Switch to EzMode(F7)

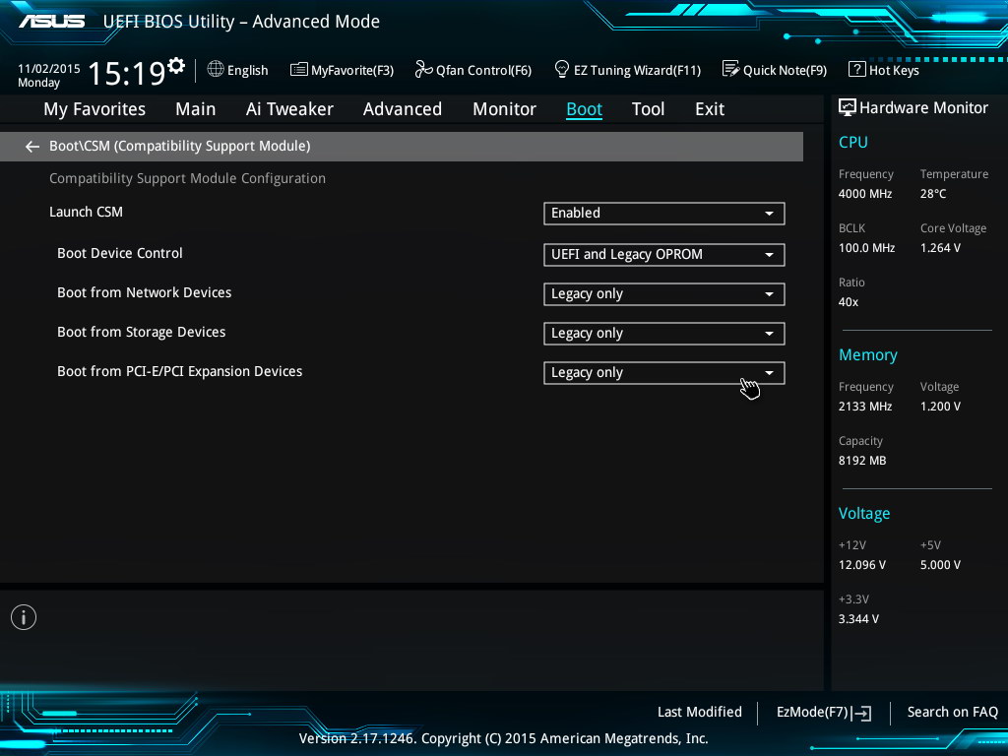tap(824, 713)
